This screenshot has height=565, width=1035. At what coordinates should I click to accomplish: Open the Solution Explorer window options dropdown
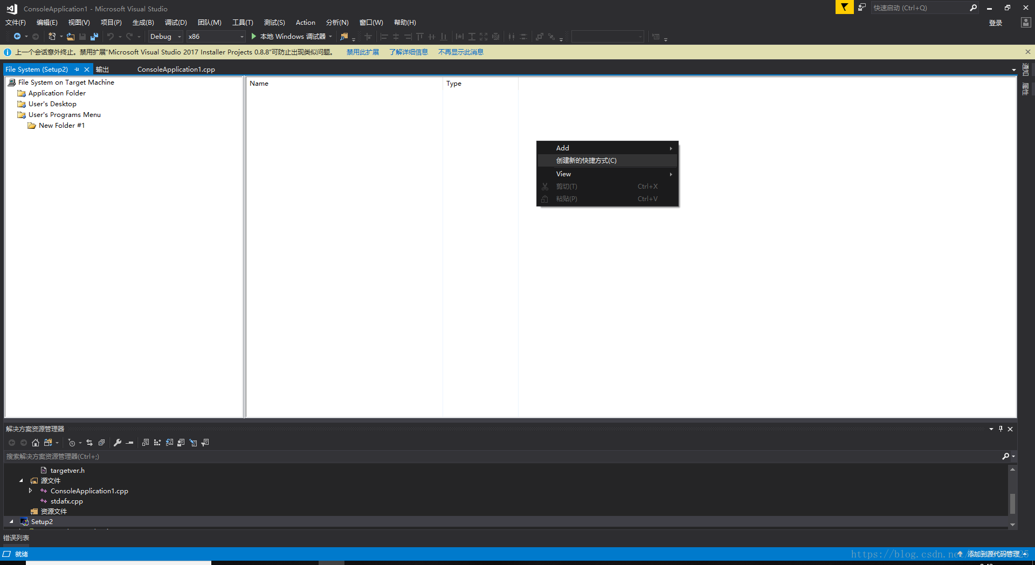(991, 429)
